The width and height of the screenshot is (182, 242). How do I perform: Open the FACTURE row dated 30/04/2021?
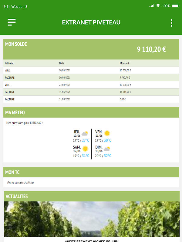(91, 78)
